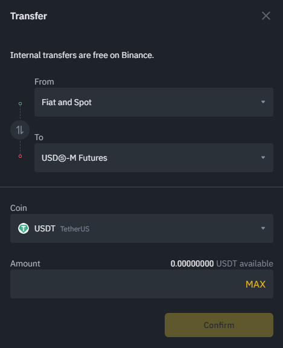Click the Coin field label

pos(19,208)
